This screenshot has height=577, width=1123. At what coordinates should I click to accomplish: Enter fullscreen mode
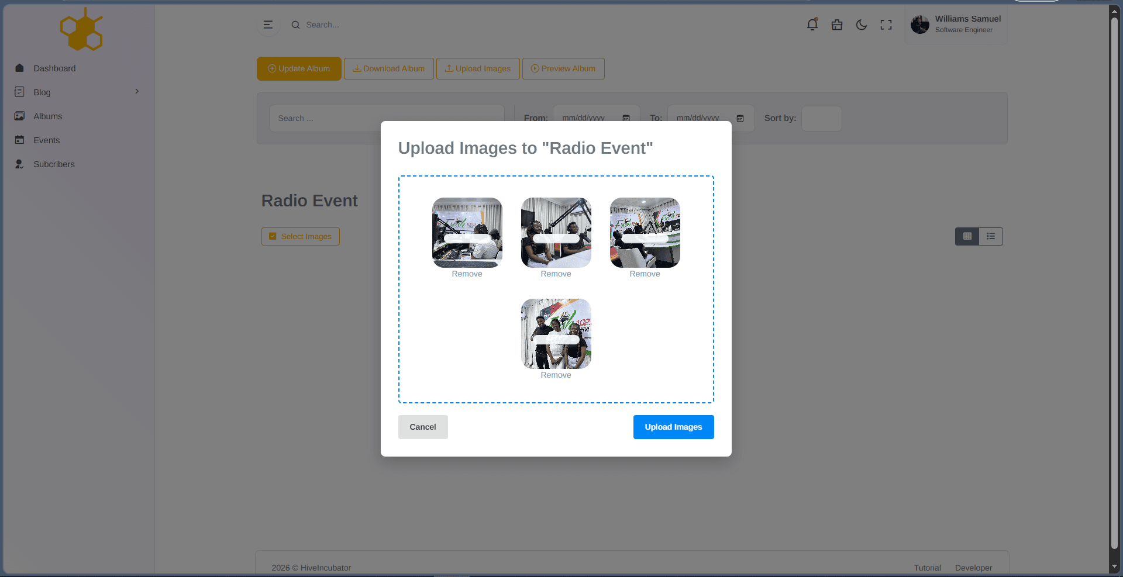886,25
